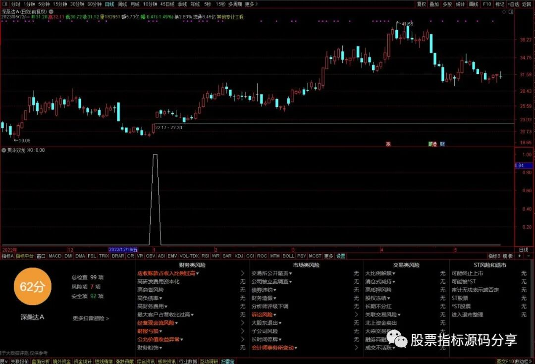Click 指标B at right of indicator bar
The width and height of the screenshot is (535, 364).
click(x=494, y=256)
